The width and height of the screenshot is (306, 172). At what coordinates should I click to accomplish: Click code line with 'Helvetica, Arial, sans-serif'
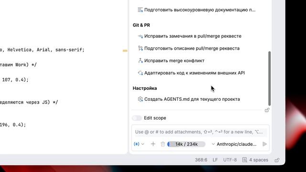pyautogui.click(x=42, y=50)
